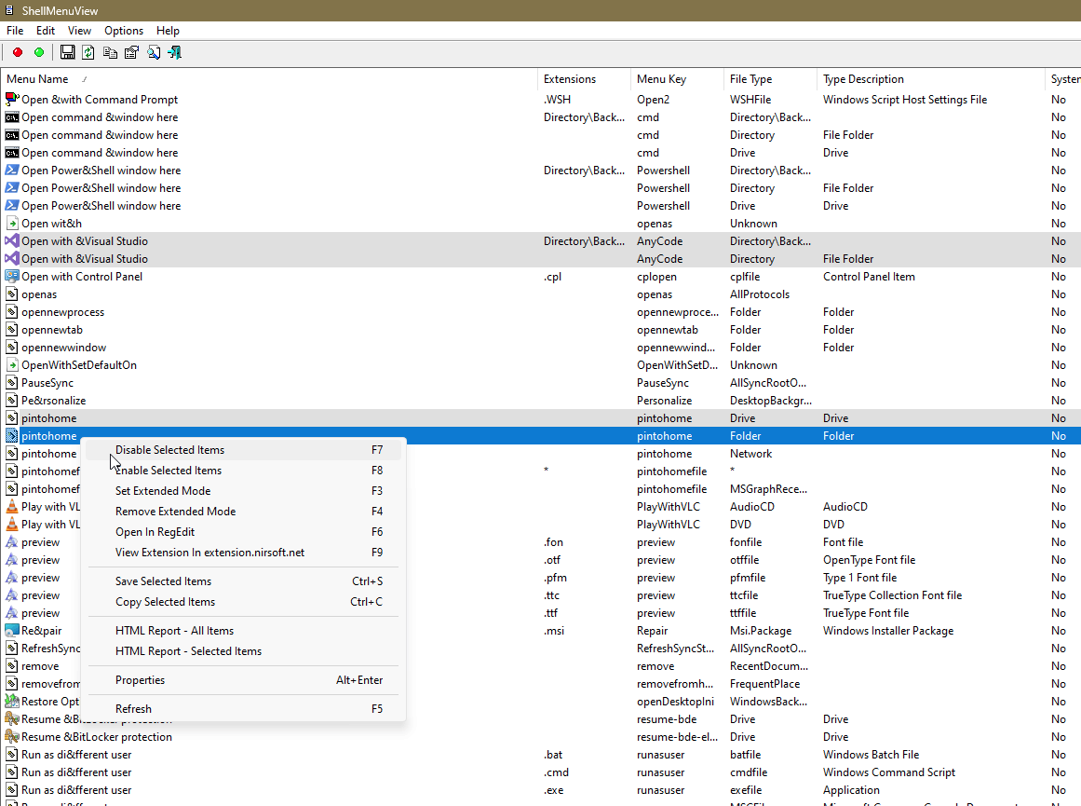Click the TrueType Collection Font file cell

pos(892,595)
